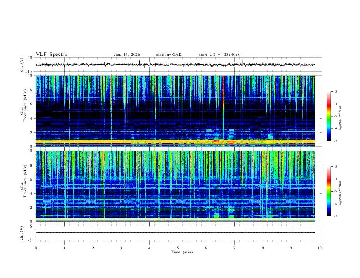360x278 pixels.
Task: Click the log(PSD) label beside the ch.1 color bar
Action: point(340,118)
